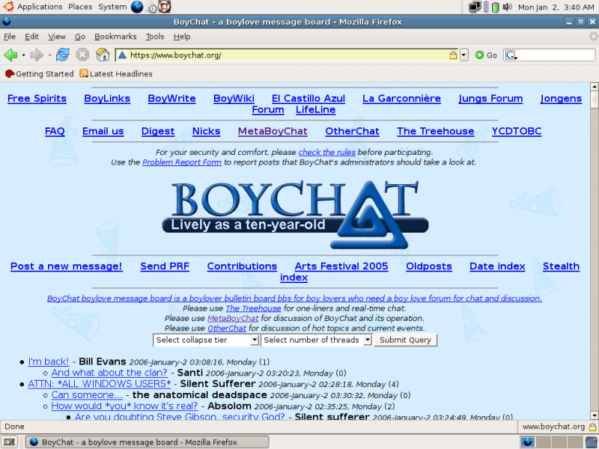Click inside the URL address field
The width and height of the screenshot is (599, 449).
pos(285,55)
